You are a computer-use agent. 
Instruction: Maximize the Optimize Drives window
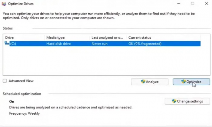click(x=192, y=4)
